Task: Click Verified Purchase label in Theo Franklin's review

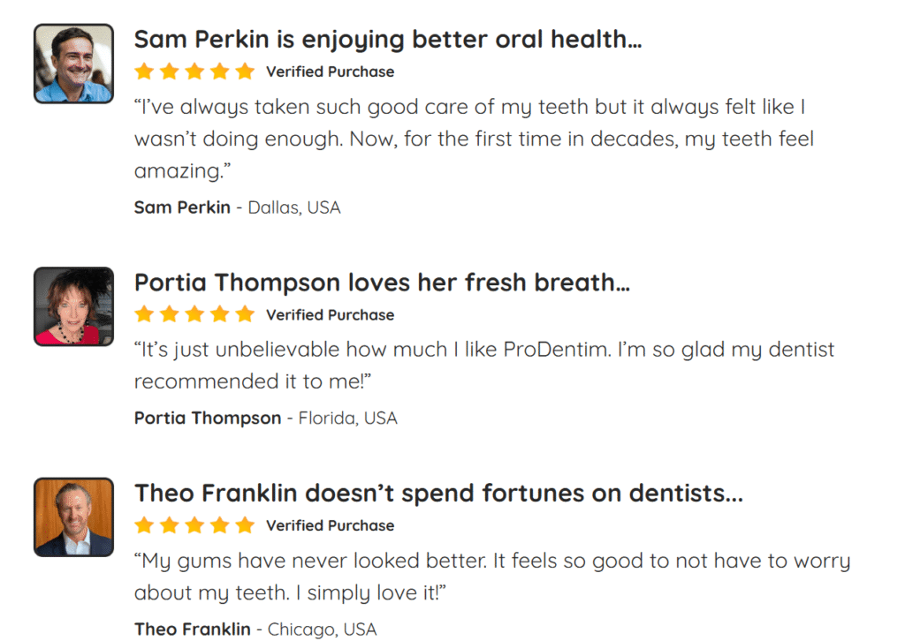Action: 330,525
